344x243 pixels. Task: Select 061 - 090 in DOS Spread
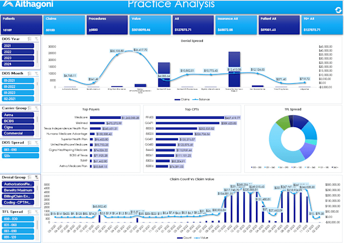click(x=20, y=150)
